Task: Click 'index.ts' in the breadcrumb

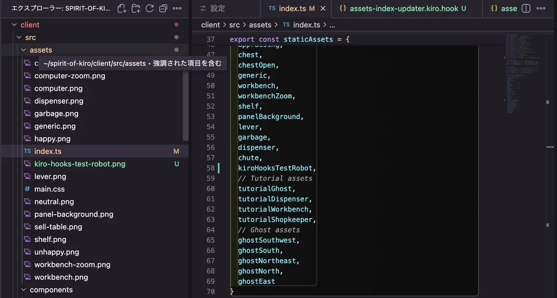Action: (x=306, y=25)
